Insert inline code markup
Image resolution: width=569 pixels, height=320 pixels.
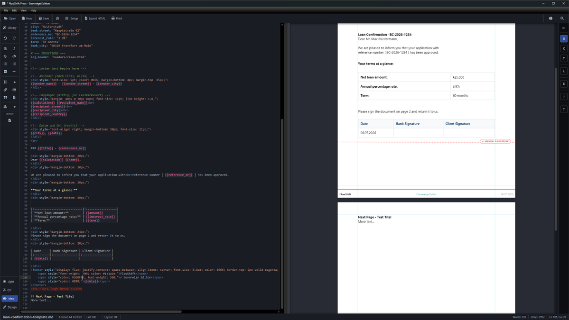14,56
